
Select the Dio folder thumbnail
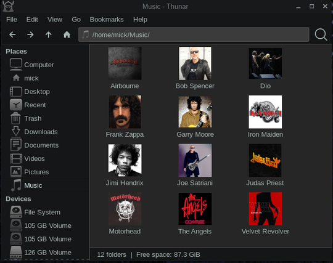tap(265, 63)
